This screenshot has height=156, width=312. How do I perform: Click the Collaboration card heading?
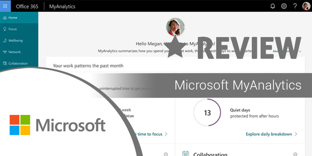(210, 154)
